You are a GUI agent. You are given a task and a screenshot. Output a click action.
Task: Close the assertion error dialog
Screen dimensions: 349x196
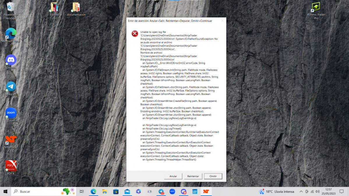(222, 21)
